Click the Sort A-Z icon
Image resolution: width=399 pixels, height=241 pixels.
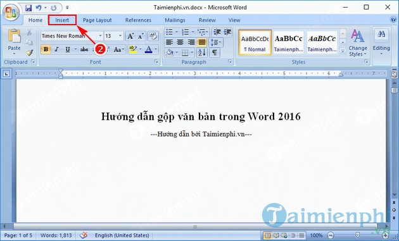coord(202,53)
